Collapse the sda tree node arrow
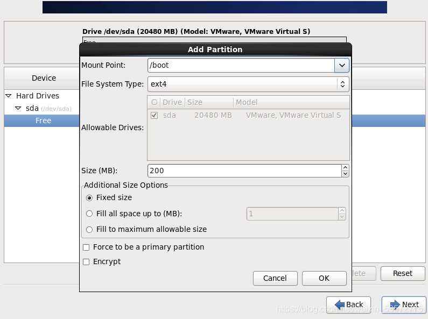This screenshot has width=428, height=319. tap(18, 108)
